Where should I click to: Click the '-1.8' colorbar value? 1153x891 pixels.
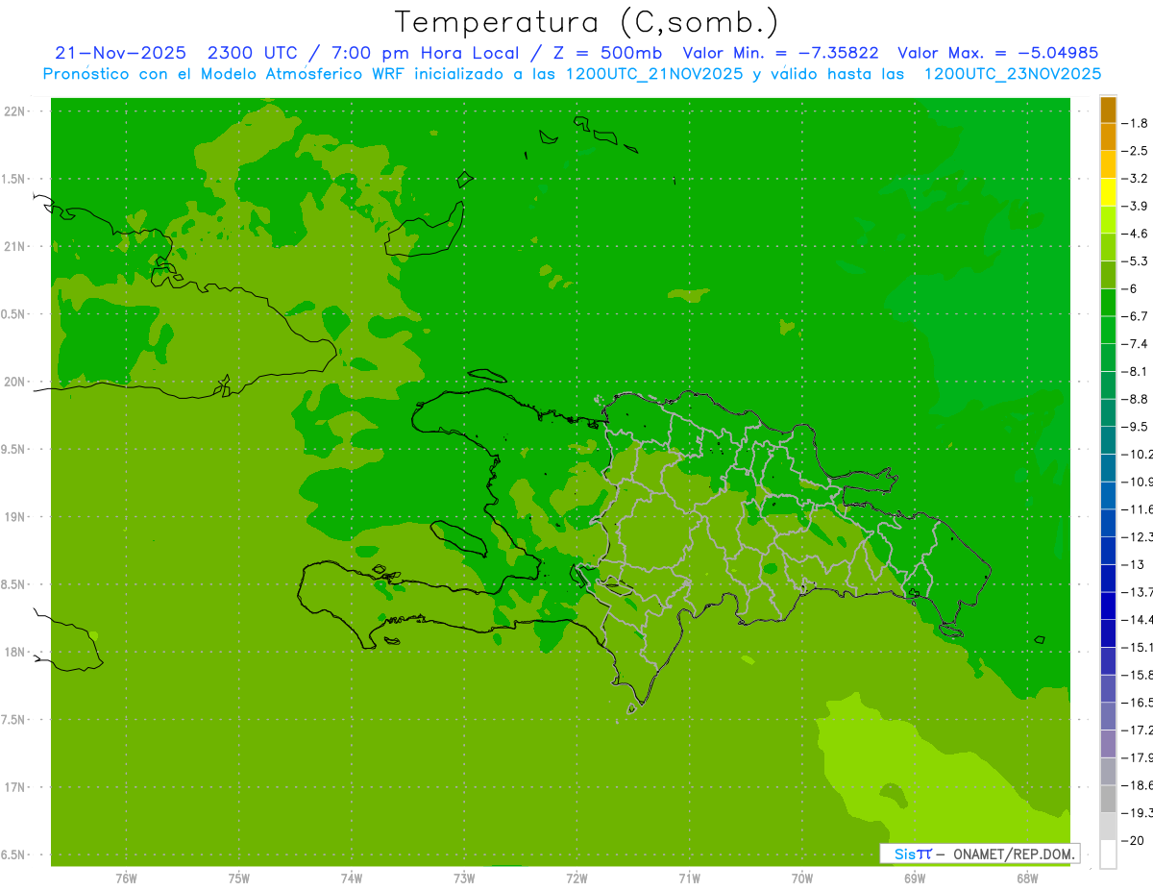pyautogui.click(x=1135, y=123)
